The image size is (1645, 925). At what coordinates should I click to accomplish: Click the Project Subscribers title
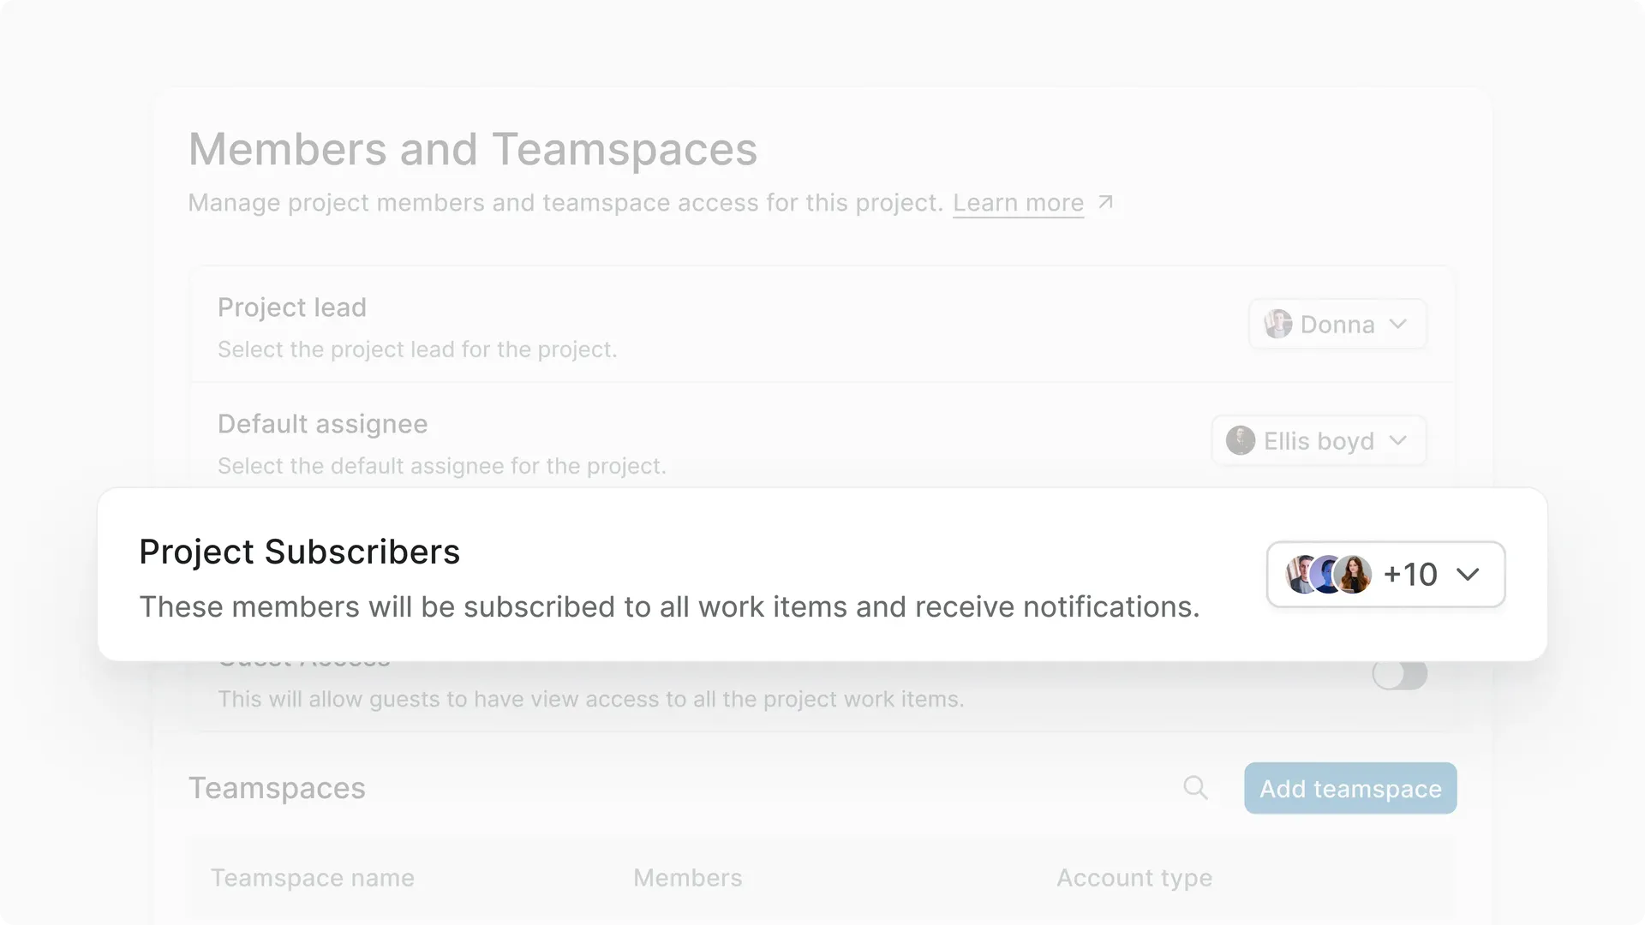[300, 552]
